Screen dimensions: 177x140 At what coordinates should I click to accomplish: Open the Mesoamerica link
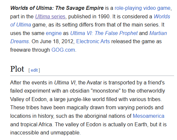pos(148,116)
